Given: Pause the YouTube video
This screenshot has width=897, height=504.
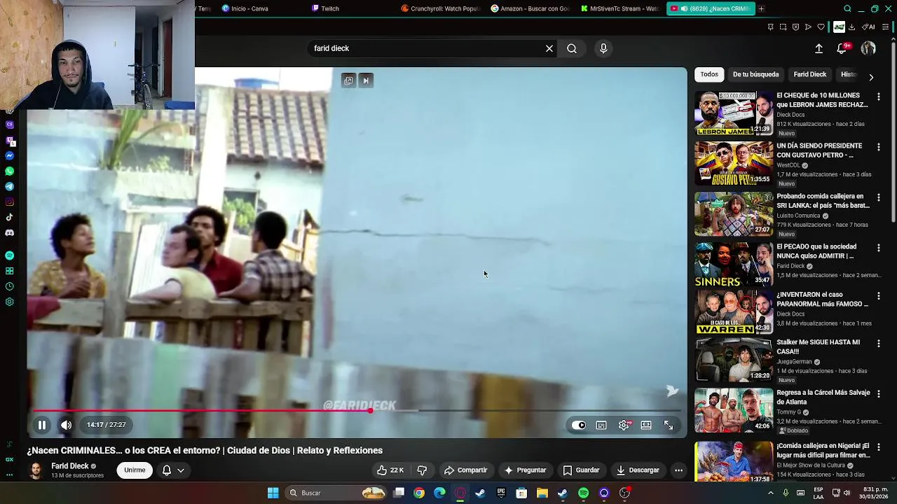Looking at the screenshot, I should click(42, 425).
